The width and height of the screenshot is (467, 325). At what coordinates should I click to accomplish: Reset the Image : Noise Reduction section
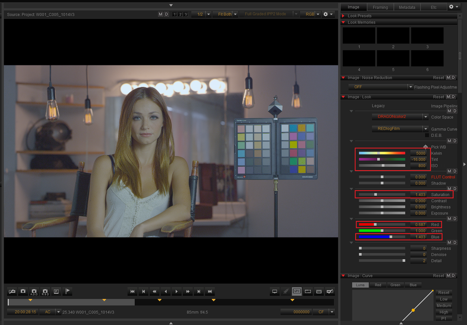(x=439, y=78)
